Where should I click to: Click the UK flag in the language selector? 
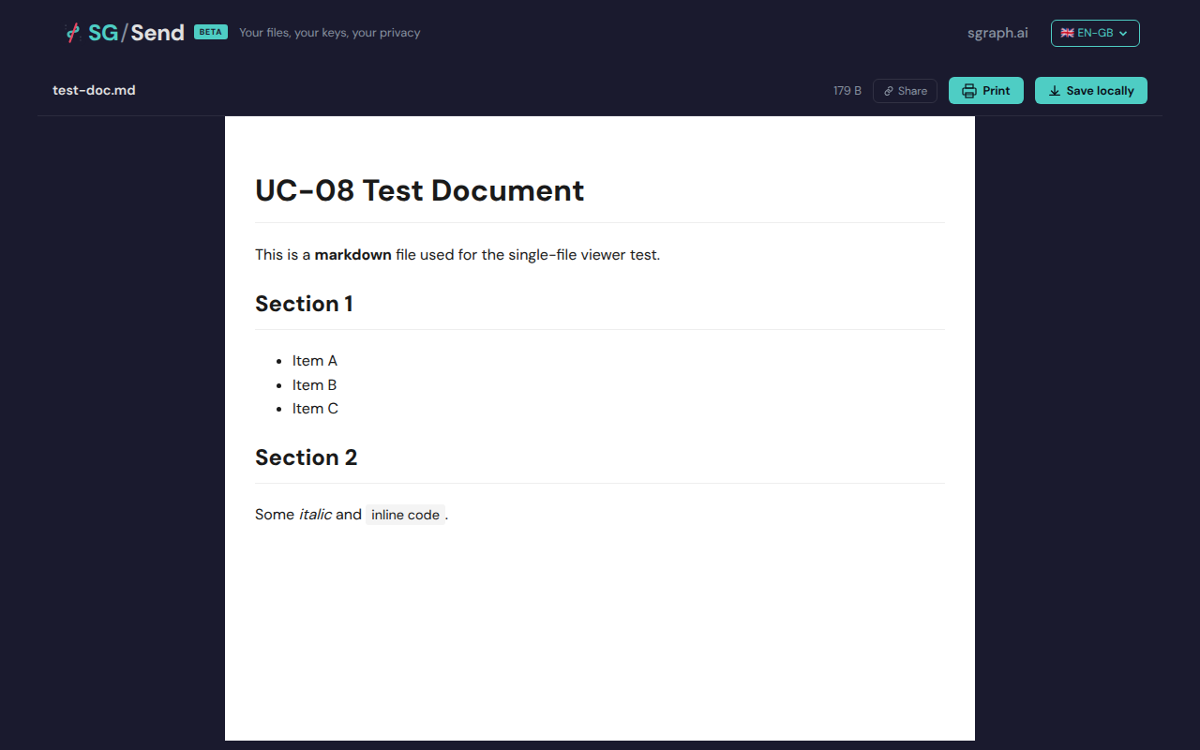coord(1067,33)
